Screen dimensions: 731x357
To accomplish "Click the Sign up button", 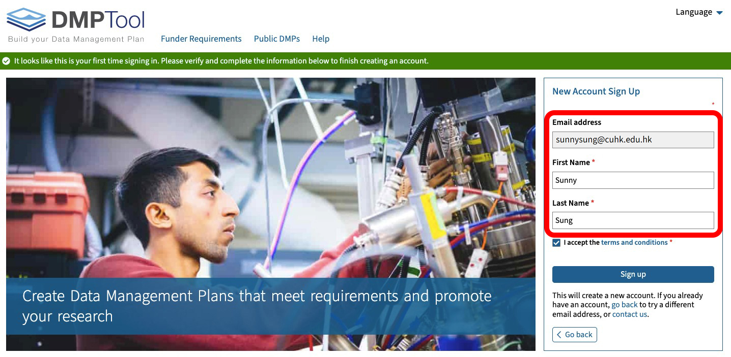I will point(633,274).
